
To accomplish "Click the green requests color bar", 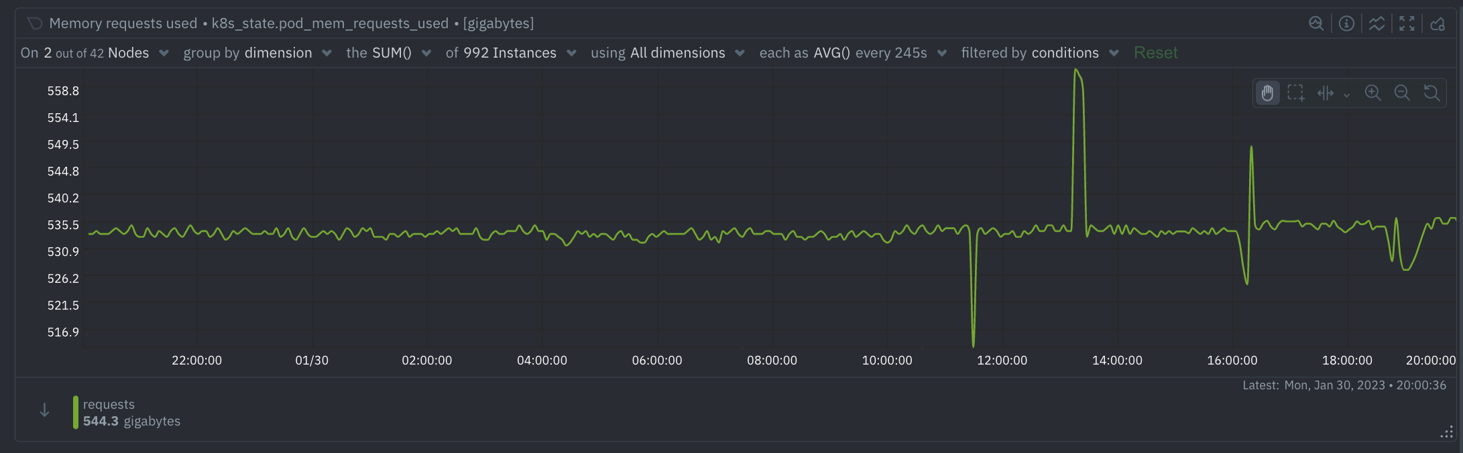I will click(76, 412).
